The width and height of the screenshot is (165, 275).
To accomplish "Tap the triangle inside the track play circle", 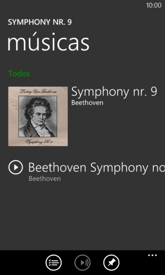I will click(x=16, y=167).
